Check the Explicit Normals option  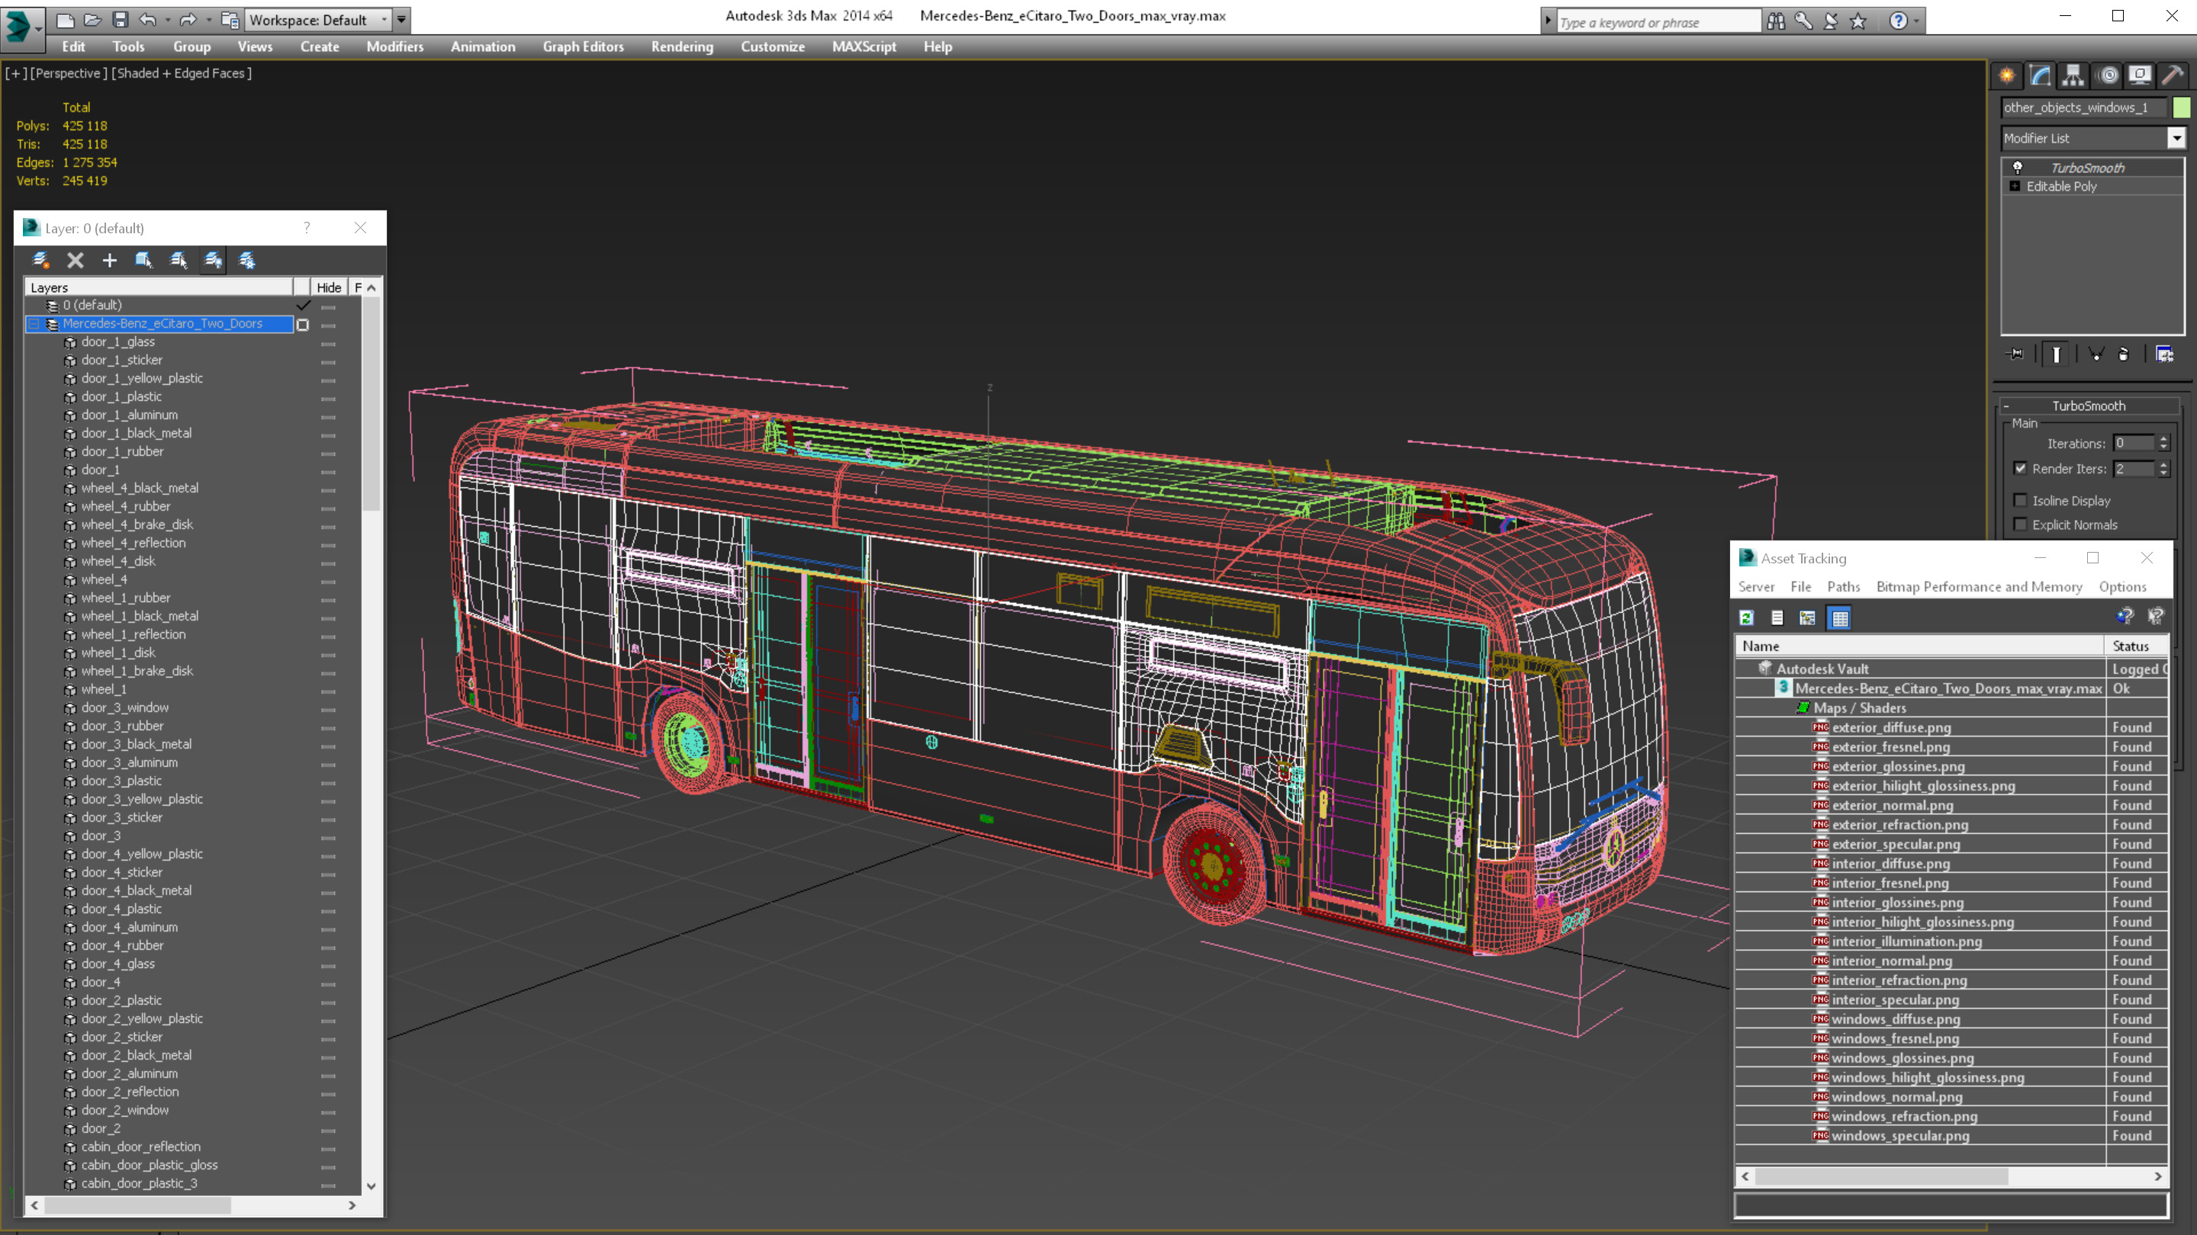(x=2021, y=524)
